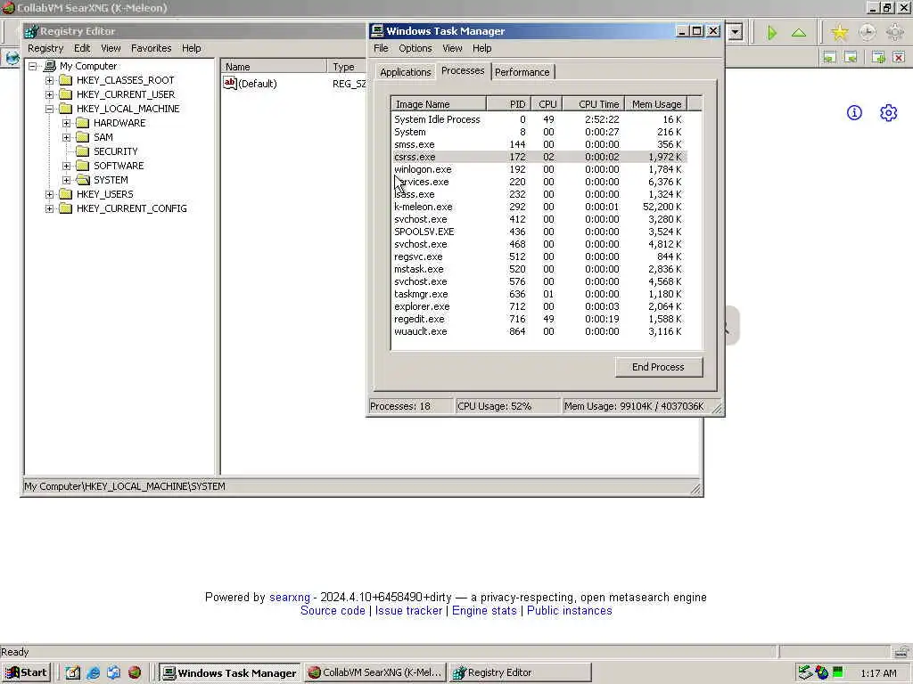Image resolution: width=913 pixels, height=684 pixels.
Task: Open the Start menu
Action: click(26, 673)
